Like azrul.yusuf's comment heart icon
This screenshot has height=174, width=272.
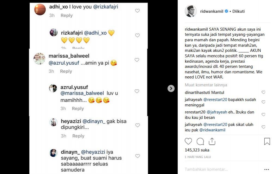[137, 91]
